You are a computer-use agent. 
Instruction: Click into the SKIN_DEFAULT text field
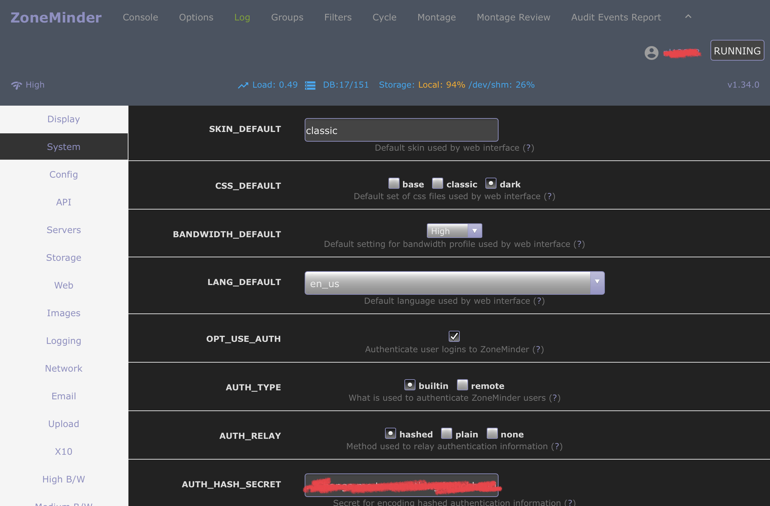coord(401,130)
